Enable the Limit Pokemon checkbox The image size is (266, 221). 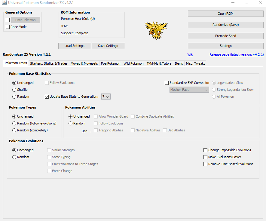pos(8,20)
